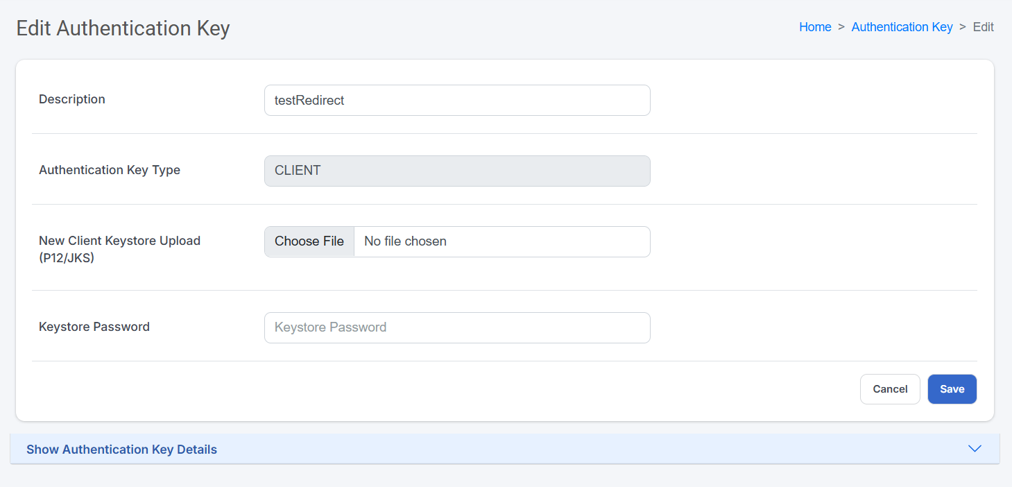Viewport: 1012px width, 487px height.
Task: Cancel editing the authentication key
Action: [x=890, y=388]
